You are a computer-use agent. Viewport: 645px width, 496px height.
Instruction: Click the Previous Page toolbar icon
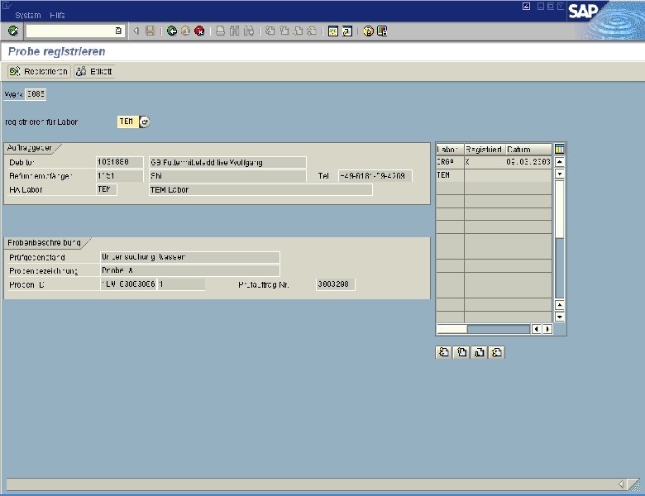coord(284,31)
